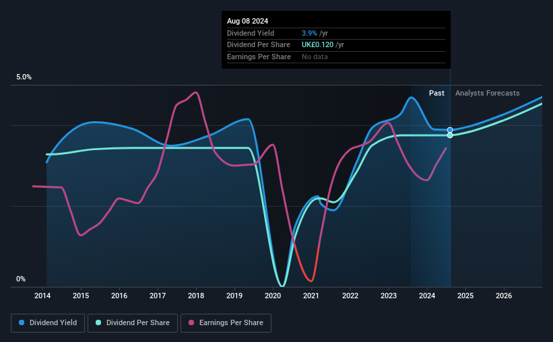Click the 'Past' label on chart
This screenshot has height=342, width=553.
click(436, 93)
